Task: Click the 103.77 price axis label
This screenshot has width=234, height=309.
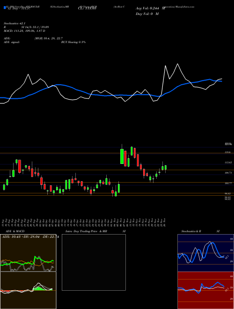Action: [228, 183]
